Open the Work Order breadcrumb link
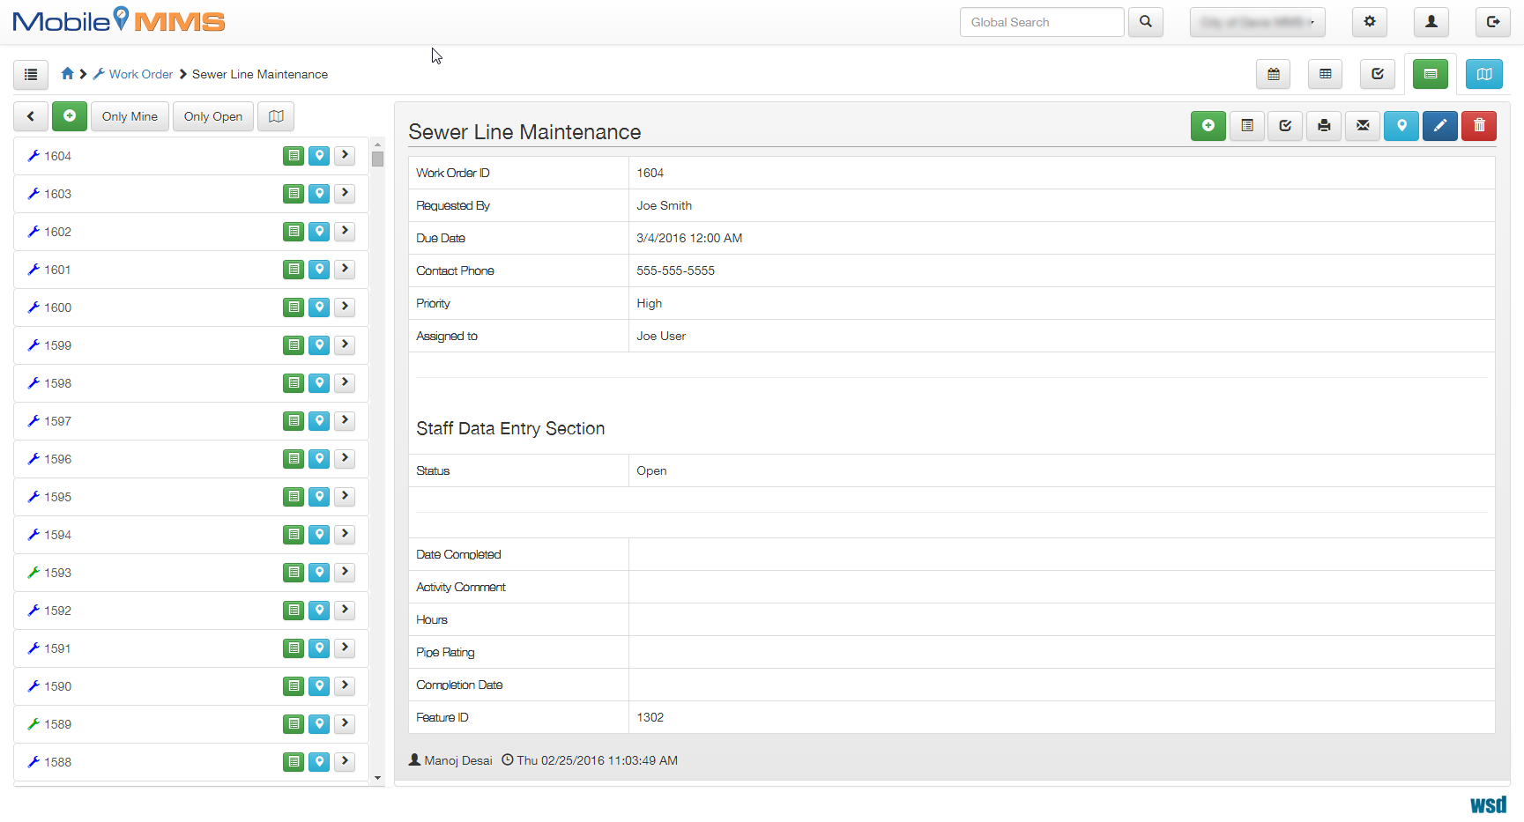The height and width of the screenshot is (822, 1524). 141,74
